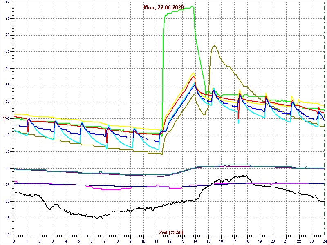Click the Zeit [23:56] axis caption
The image size is (327, 245).
pyautogui.click(x=171, y=232)
